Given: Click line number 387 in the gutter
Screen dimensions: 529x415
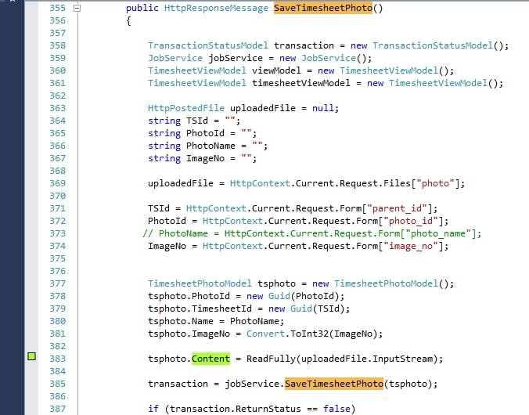Looking at the screenshot, I should 57,409.
